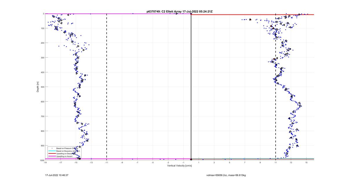Click x-axis tick label -13
This screenshot has width=347, height=180.
pyautogui.click(x=91, y=163)
